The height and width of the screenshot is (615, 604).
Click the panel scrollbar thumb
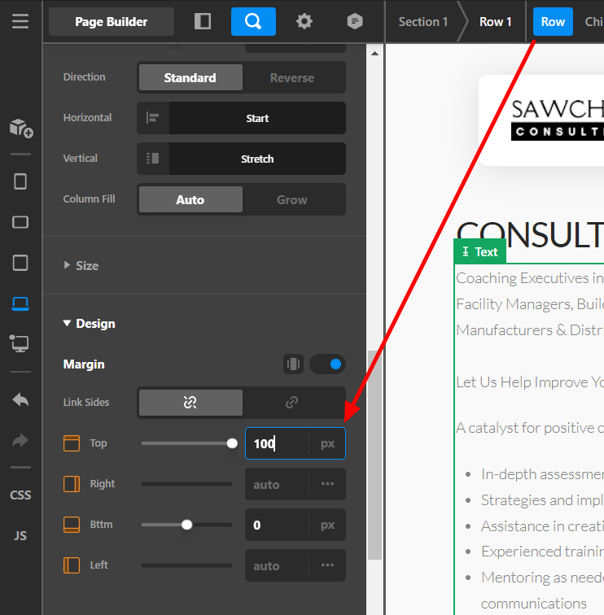[x=374, y=455]
